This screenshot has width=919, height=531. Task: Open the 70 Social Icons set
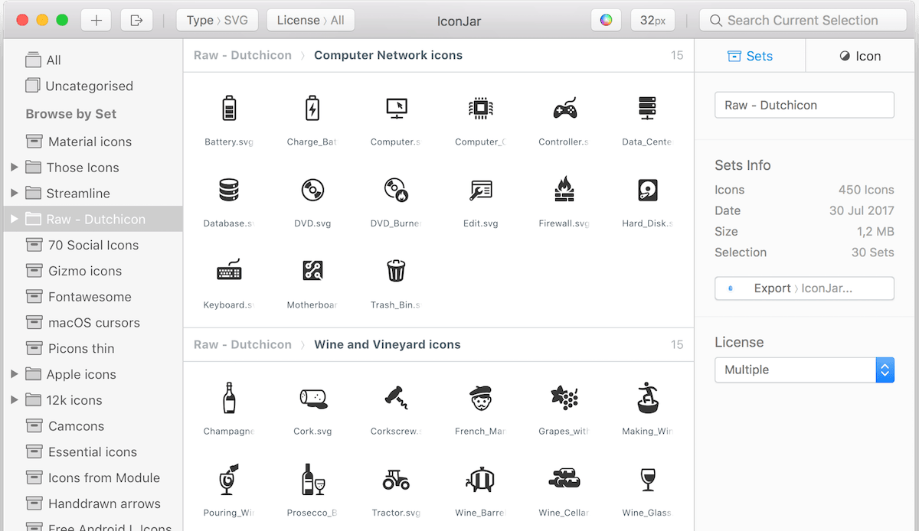click(x=93, y=245)
